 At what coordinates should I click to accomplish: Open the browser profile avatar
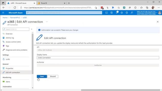153,8
